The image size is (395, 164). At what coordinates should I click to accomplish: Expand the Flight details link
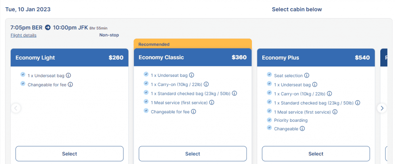(24, 35)
